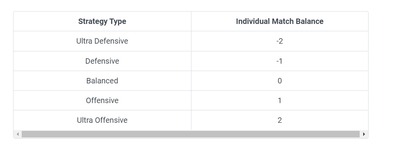
Task: Click the Defensive strategy cell
Action: click(x=102, y=61)
